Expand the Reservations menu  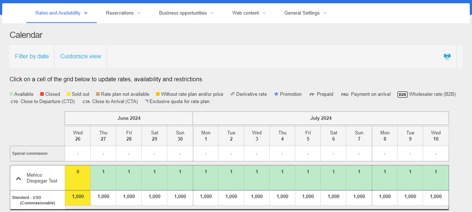coord(123,13)
